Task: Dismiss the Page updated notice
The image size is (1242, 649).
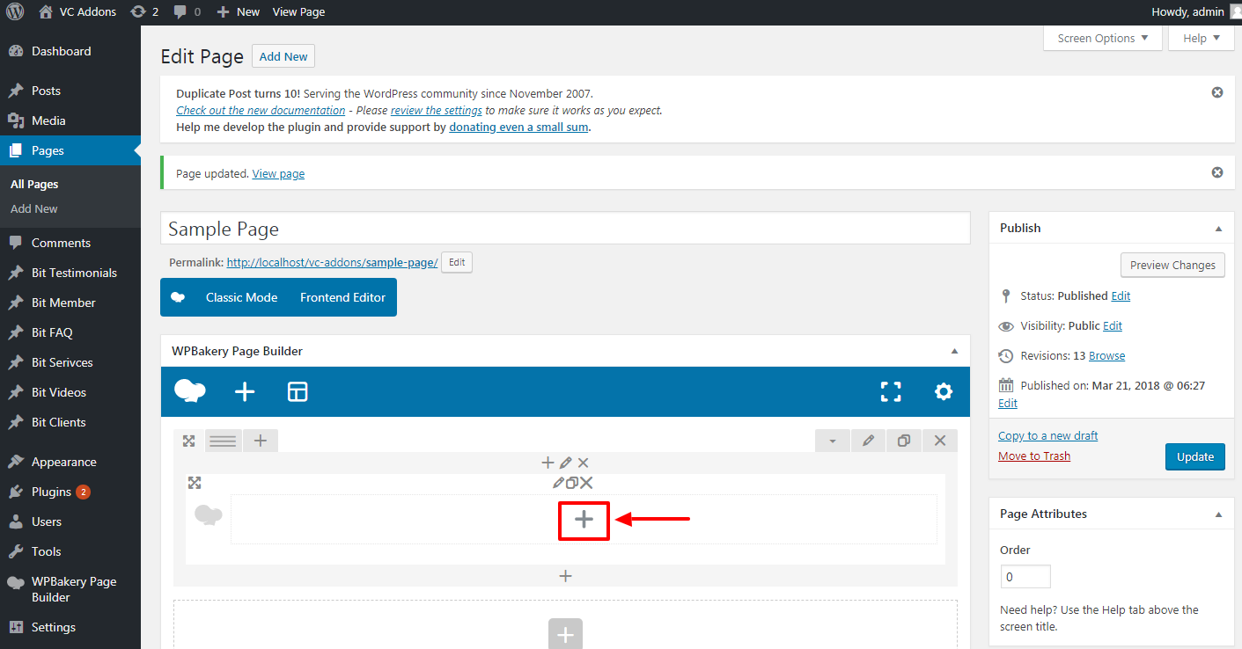Action: tap(1217, 173)
